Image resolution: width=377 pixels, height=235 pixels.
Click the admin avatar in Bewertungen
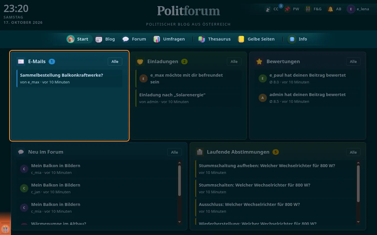click(263, 98)
